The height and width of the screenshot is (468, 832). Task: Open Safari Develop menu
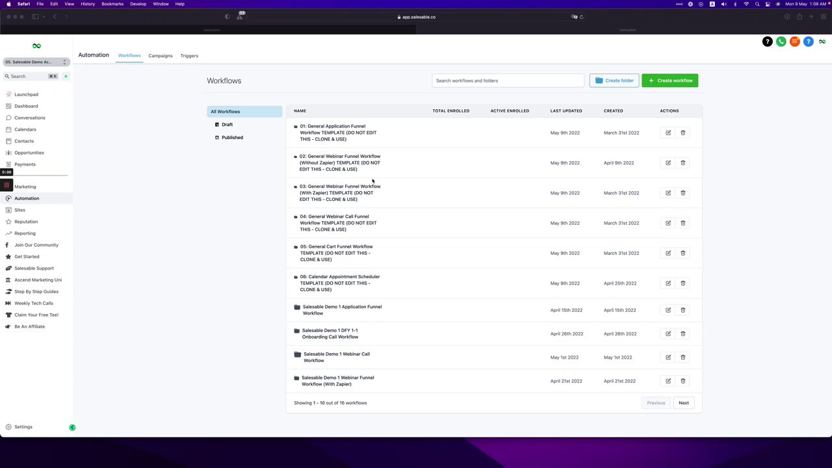pos(138,4)
